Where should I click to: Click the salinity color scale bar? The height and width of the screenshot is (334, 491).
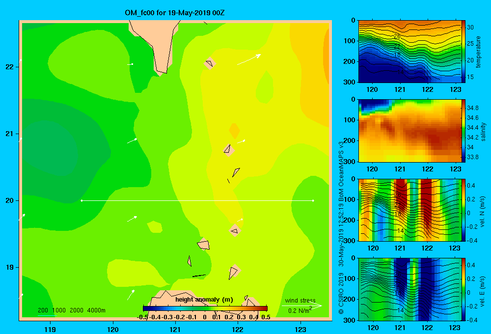pyautogui.click(x=464, y=131)
